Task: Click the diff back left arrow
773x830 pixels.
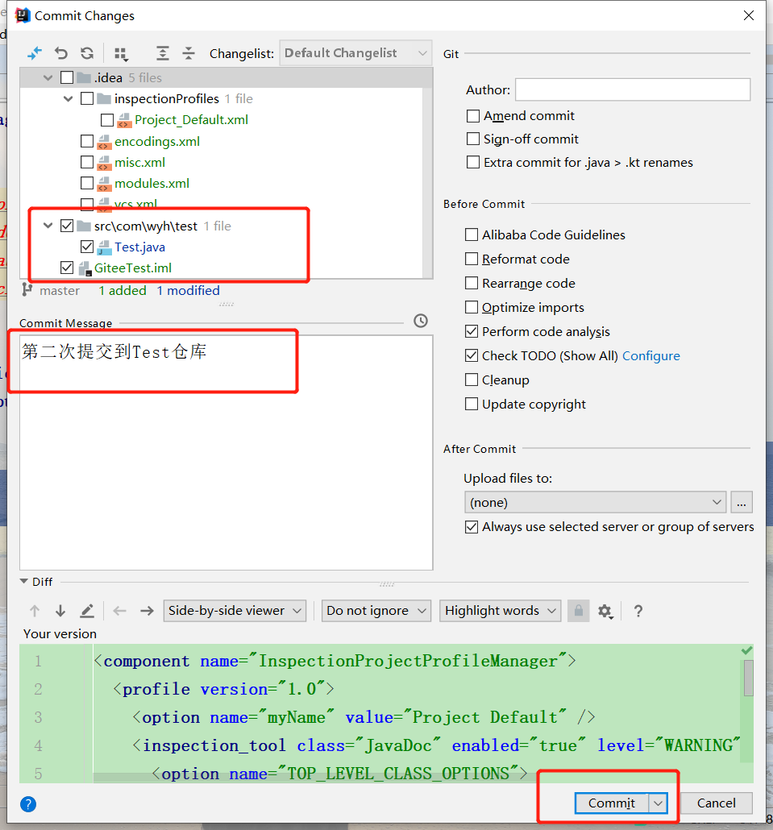Action: [119, 611]
